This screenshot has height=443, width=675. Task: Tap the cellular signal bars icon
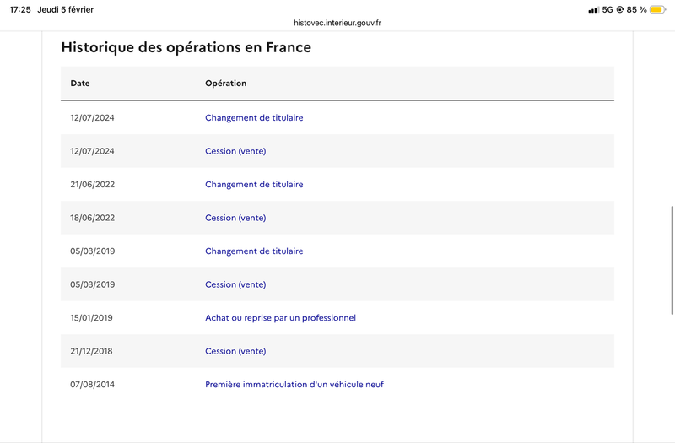pos(593,9)
